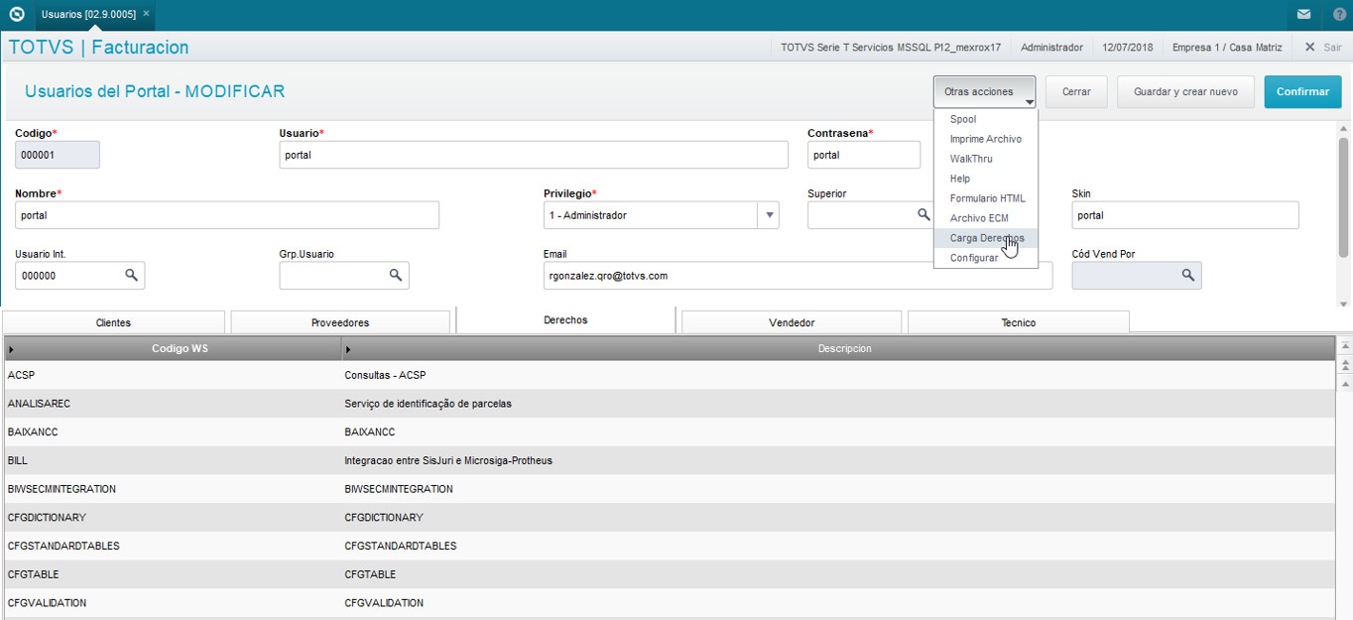
Task: Select the BIWSECMINTEGRATION code cell
Action: pyautogui.click(x=173, y=489)
